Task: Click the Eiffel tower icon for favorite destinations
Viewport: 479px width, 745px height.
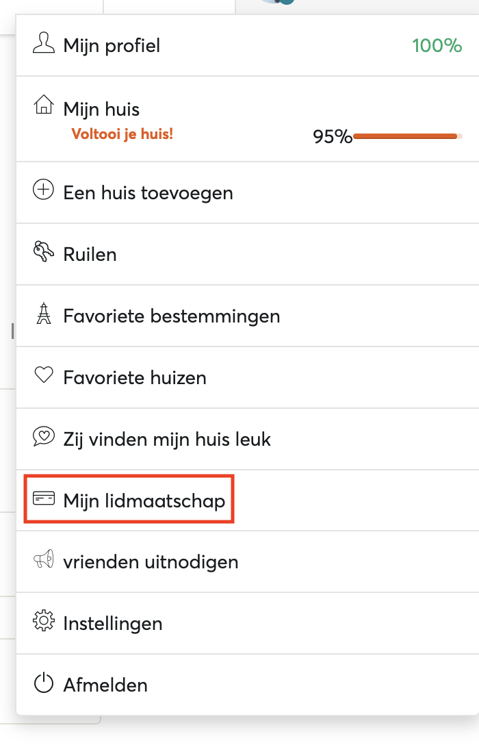Action: point(44,313)
